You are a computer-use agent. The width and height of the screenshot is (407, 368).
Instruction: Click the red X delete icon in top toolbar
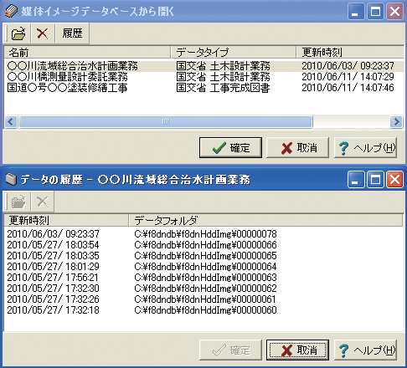(x=43, y=33)
